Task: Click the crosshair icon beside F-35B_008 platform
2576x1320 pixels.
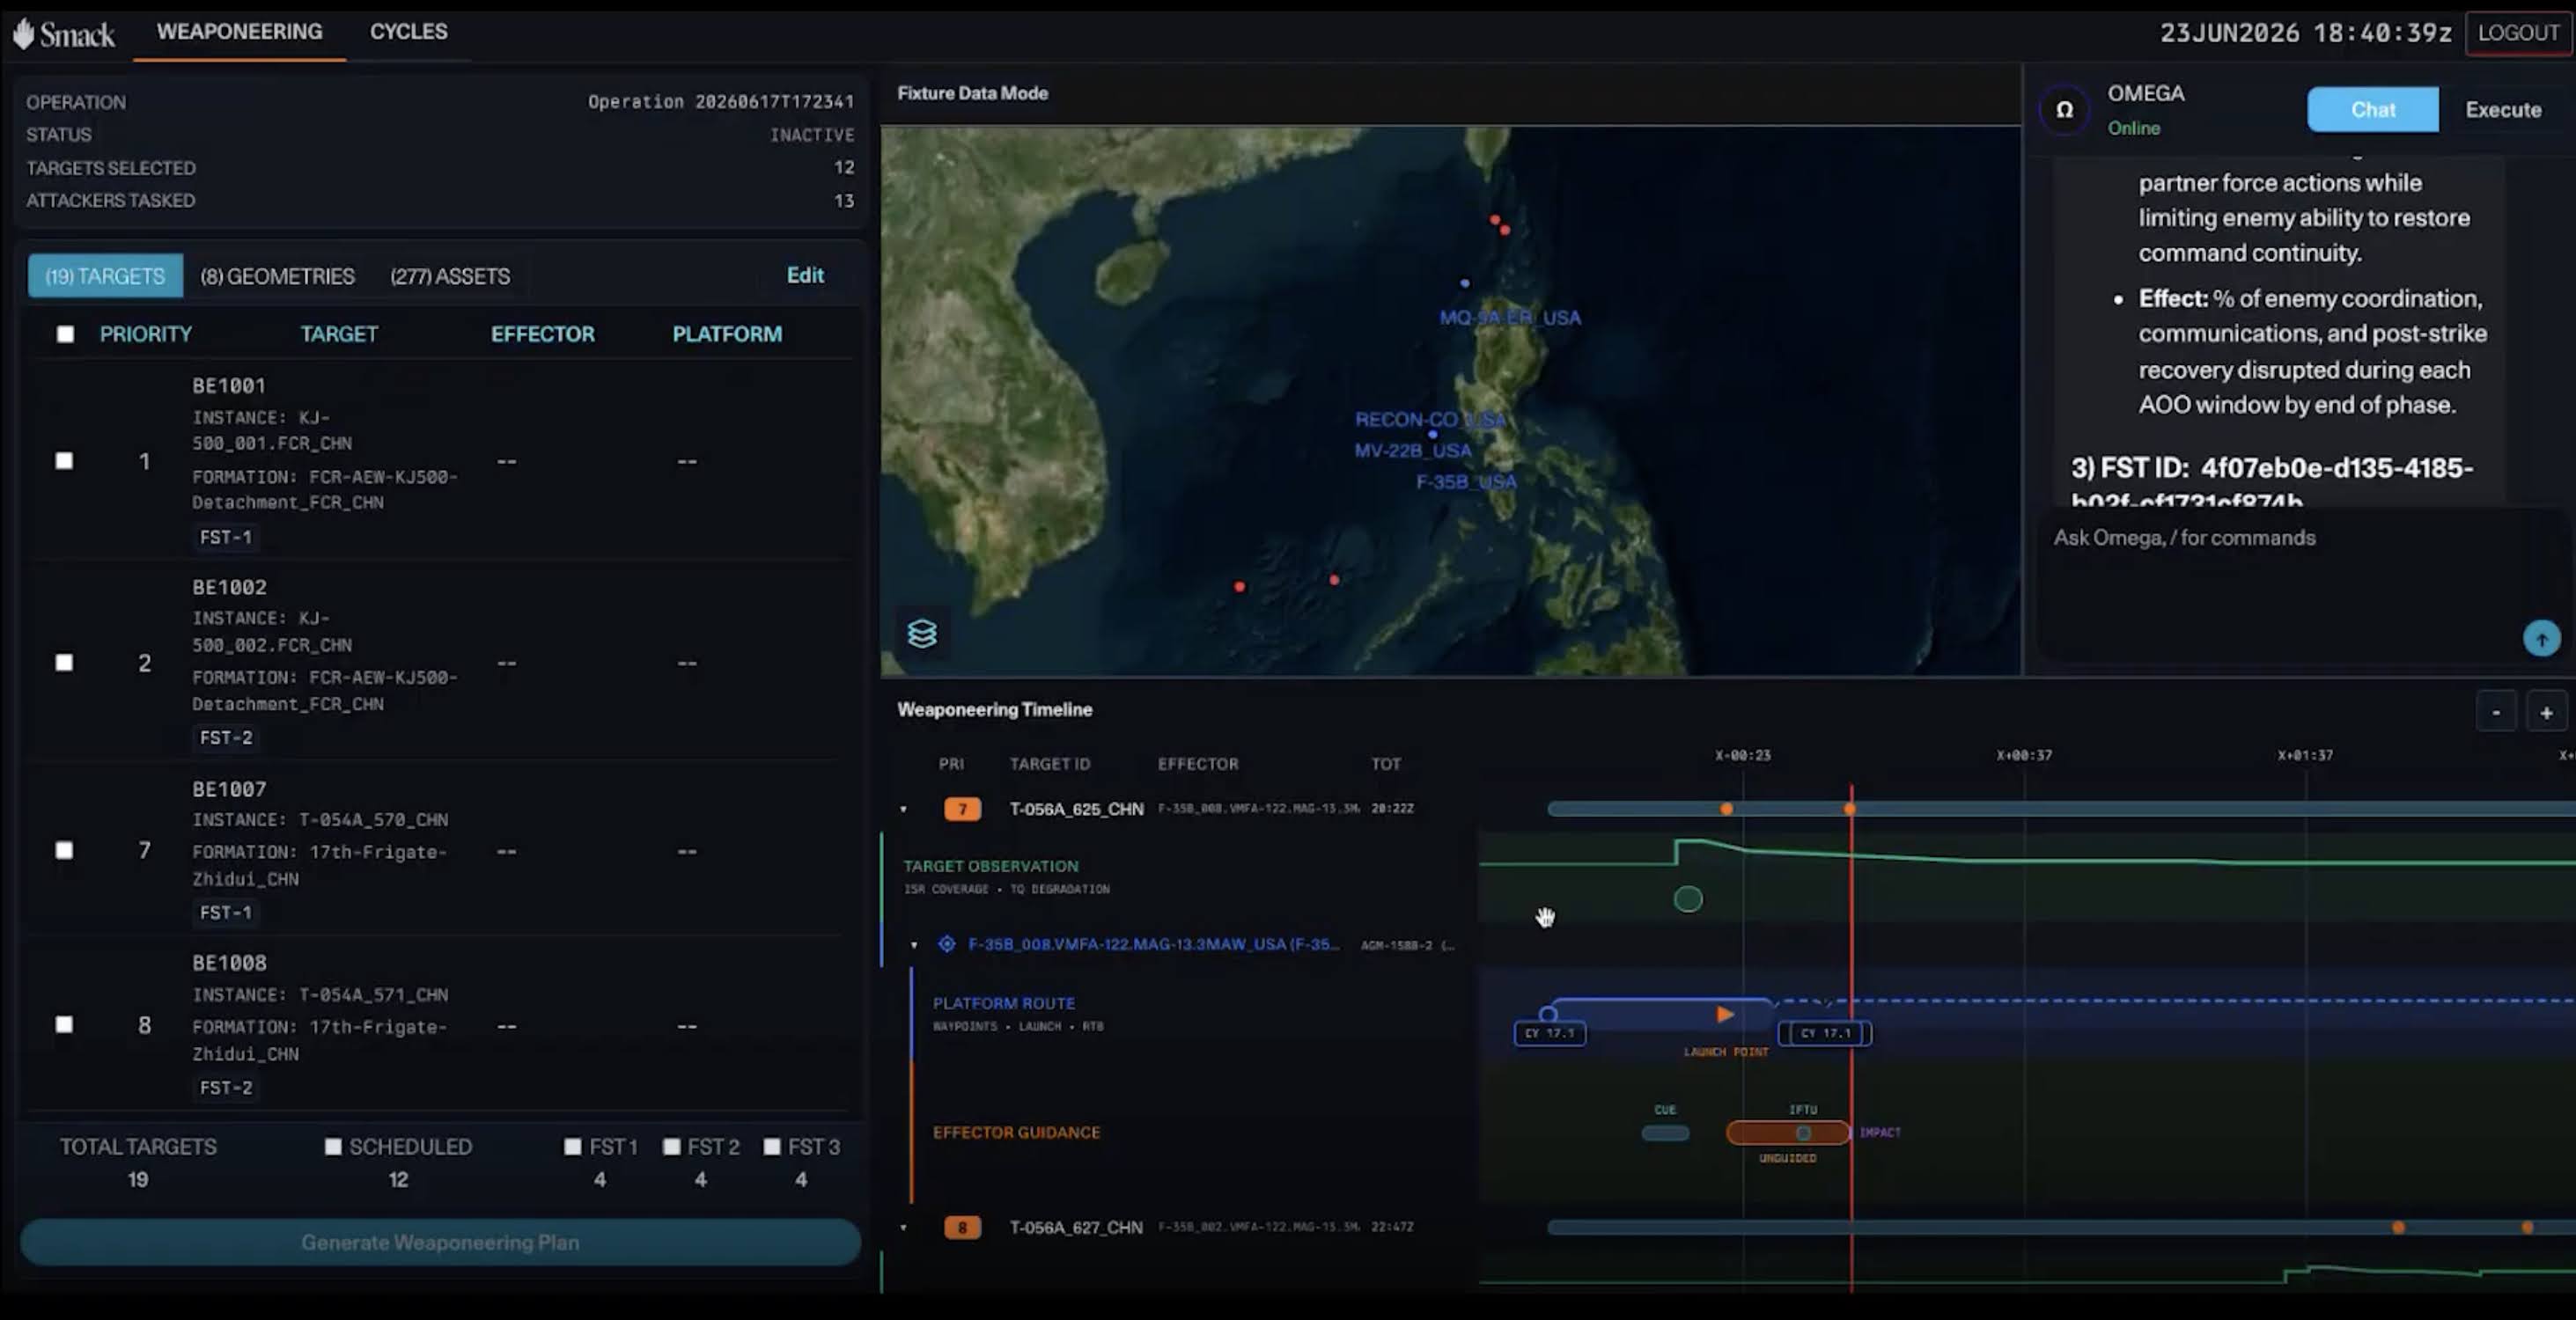Action: tap(946, 943)
